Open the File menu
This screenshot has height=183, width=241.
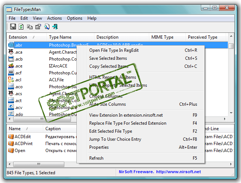(12, 18)
